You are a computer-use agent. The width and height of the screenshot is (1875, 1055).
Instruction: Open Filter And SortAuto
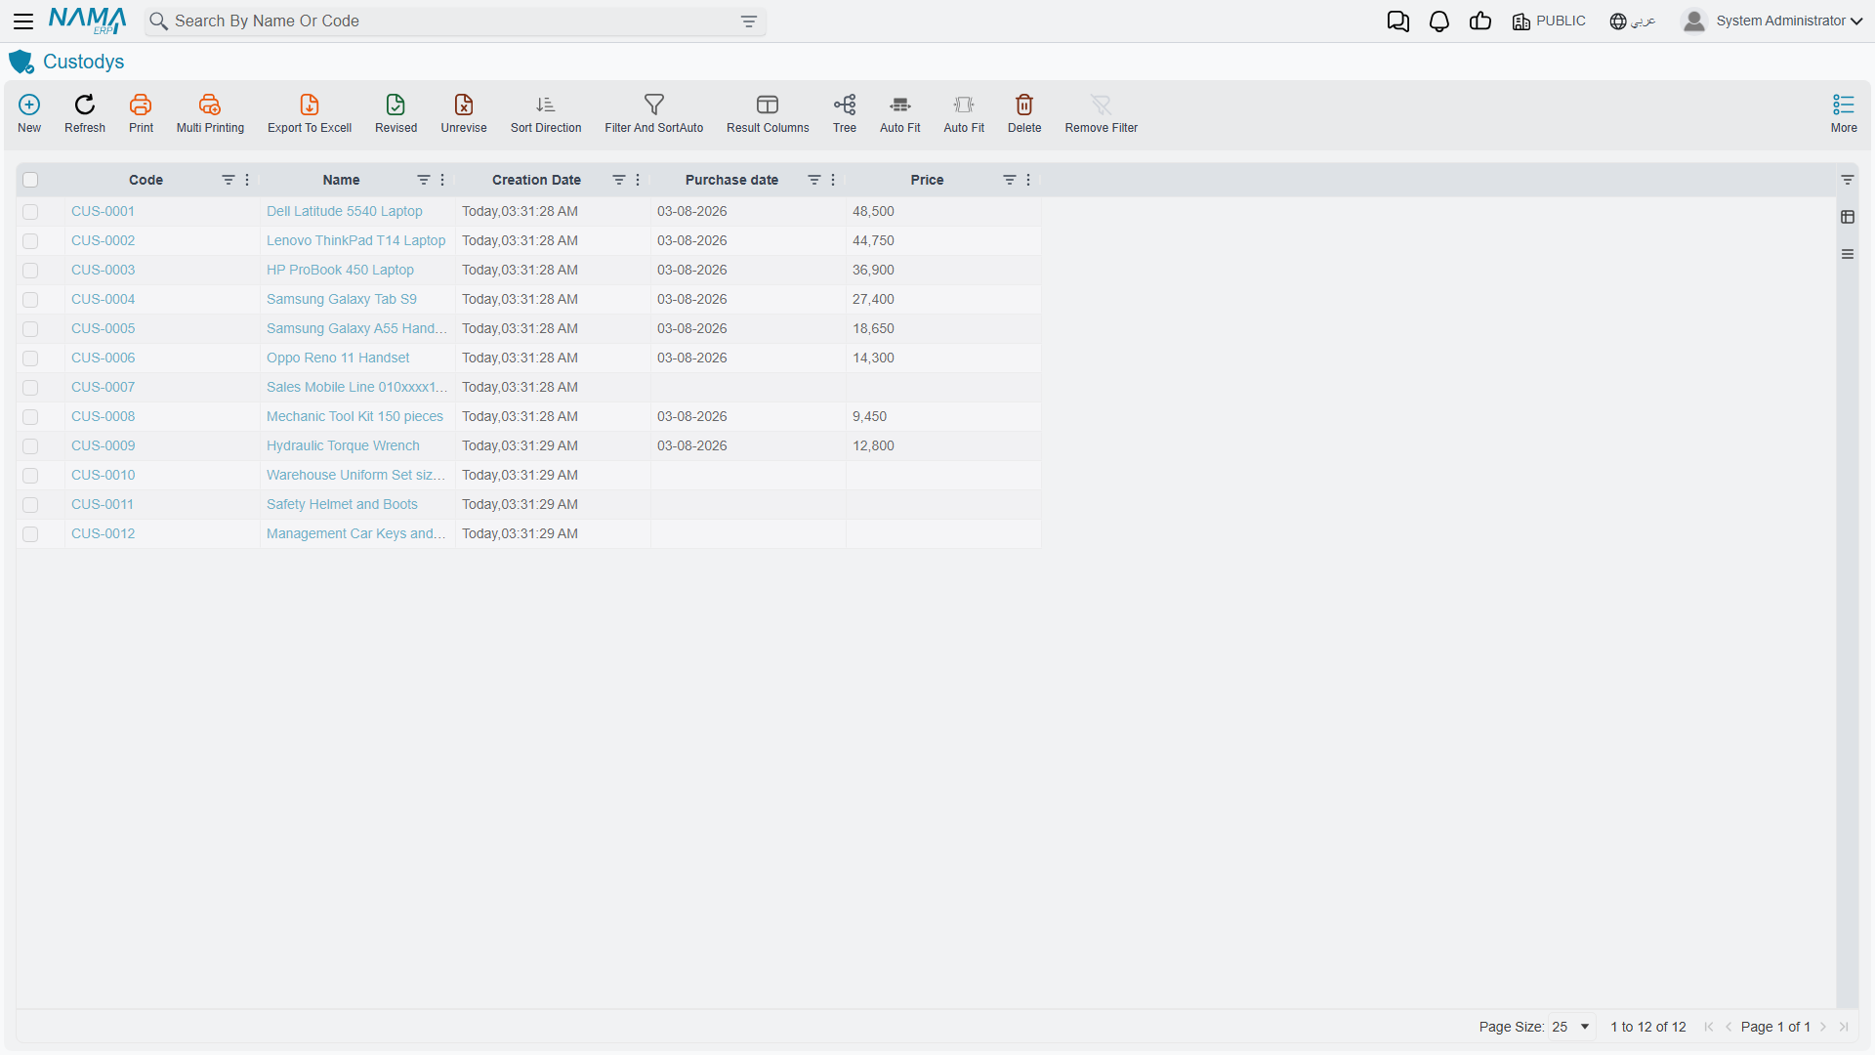click(654, 105)
